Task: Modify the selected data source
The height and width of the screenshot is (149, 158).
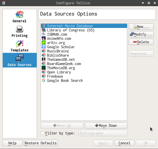Action: [x=141, y=34]
